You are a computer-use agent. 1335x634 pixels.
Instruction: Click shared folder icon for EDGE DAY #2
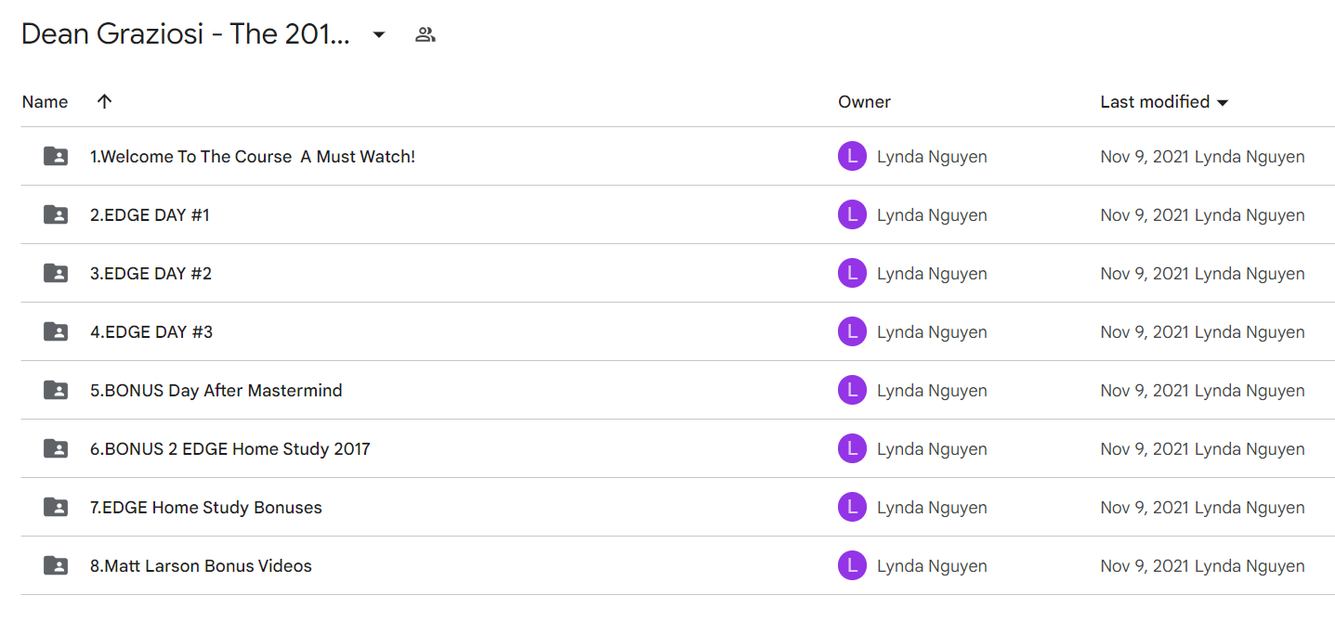pyautogui.click(x=56, y=273)
